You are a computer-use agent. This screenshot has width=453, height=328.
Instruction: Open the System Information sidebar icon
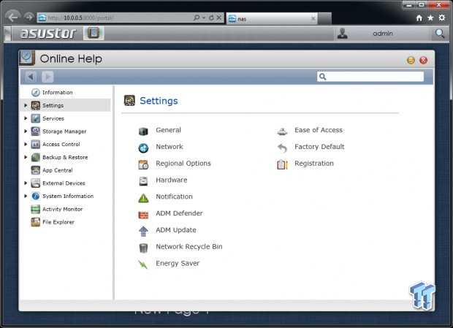coord(36,196)
